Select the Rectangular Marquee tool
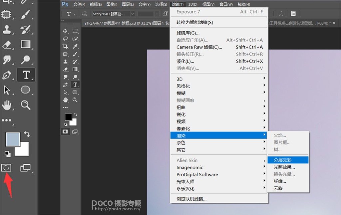341x215 pixels. tap(75, 31)
